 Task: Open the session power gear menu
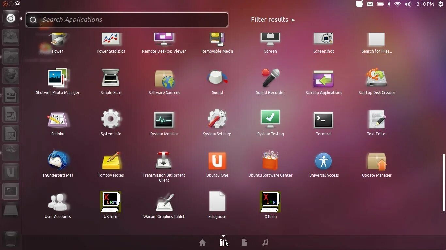coord(441,4)
